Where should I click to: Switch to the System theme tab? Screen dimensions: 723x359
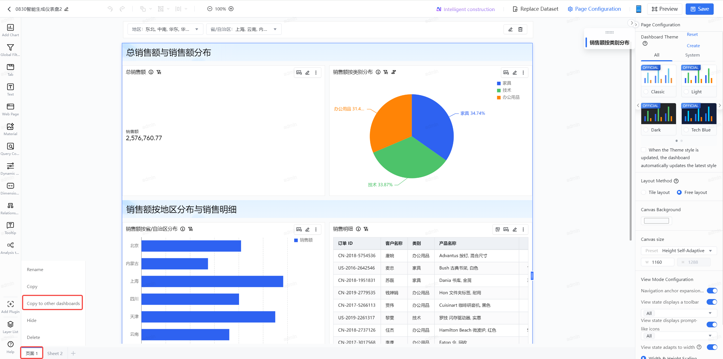click(x=692, y=55)
